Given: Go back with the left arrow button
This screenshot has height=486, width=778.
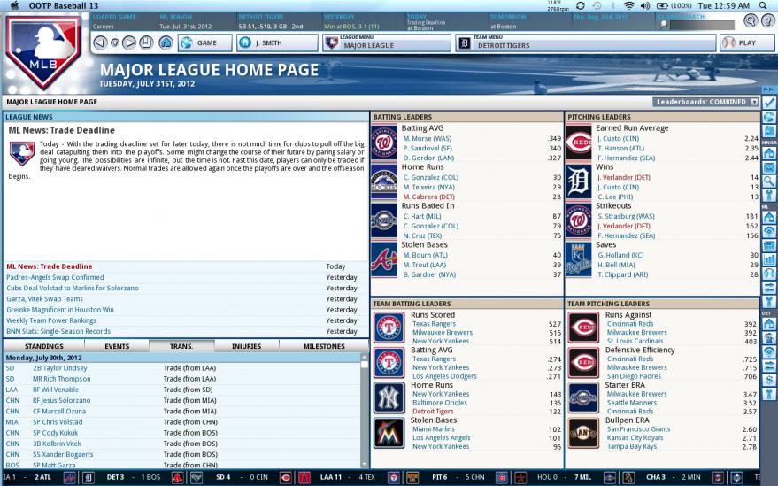Looking at the screenshot, I should pyautogui.click(x=100, y=42).
